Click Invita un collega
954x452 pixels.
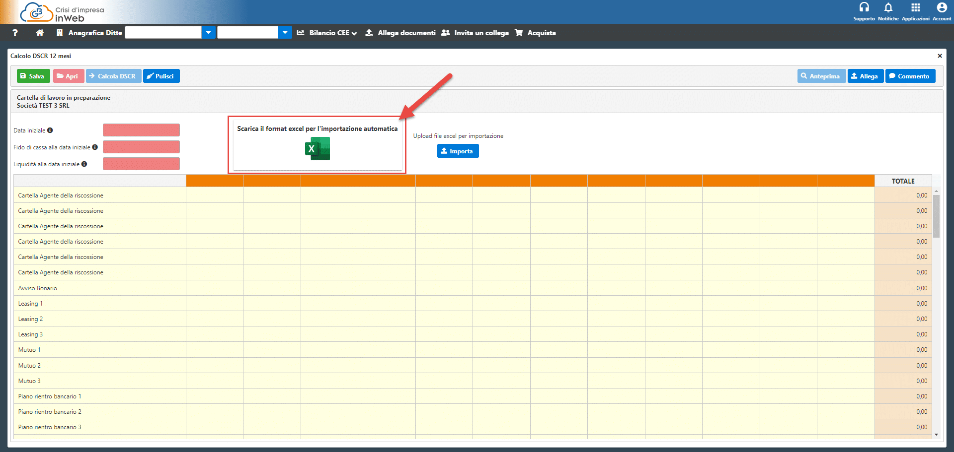(x=475, y=33)
